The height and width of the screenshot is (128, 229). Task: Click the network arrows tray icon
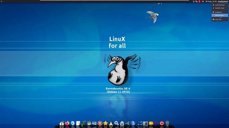coord(196,1)
